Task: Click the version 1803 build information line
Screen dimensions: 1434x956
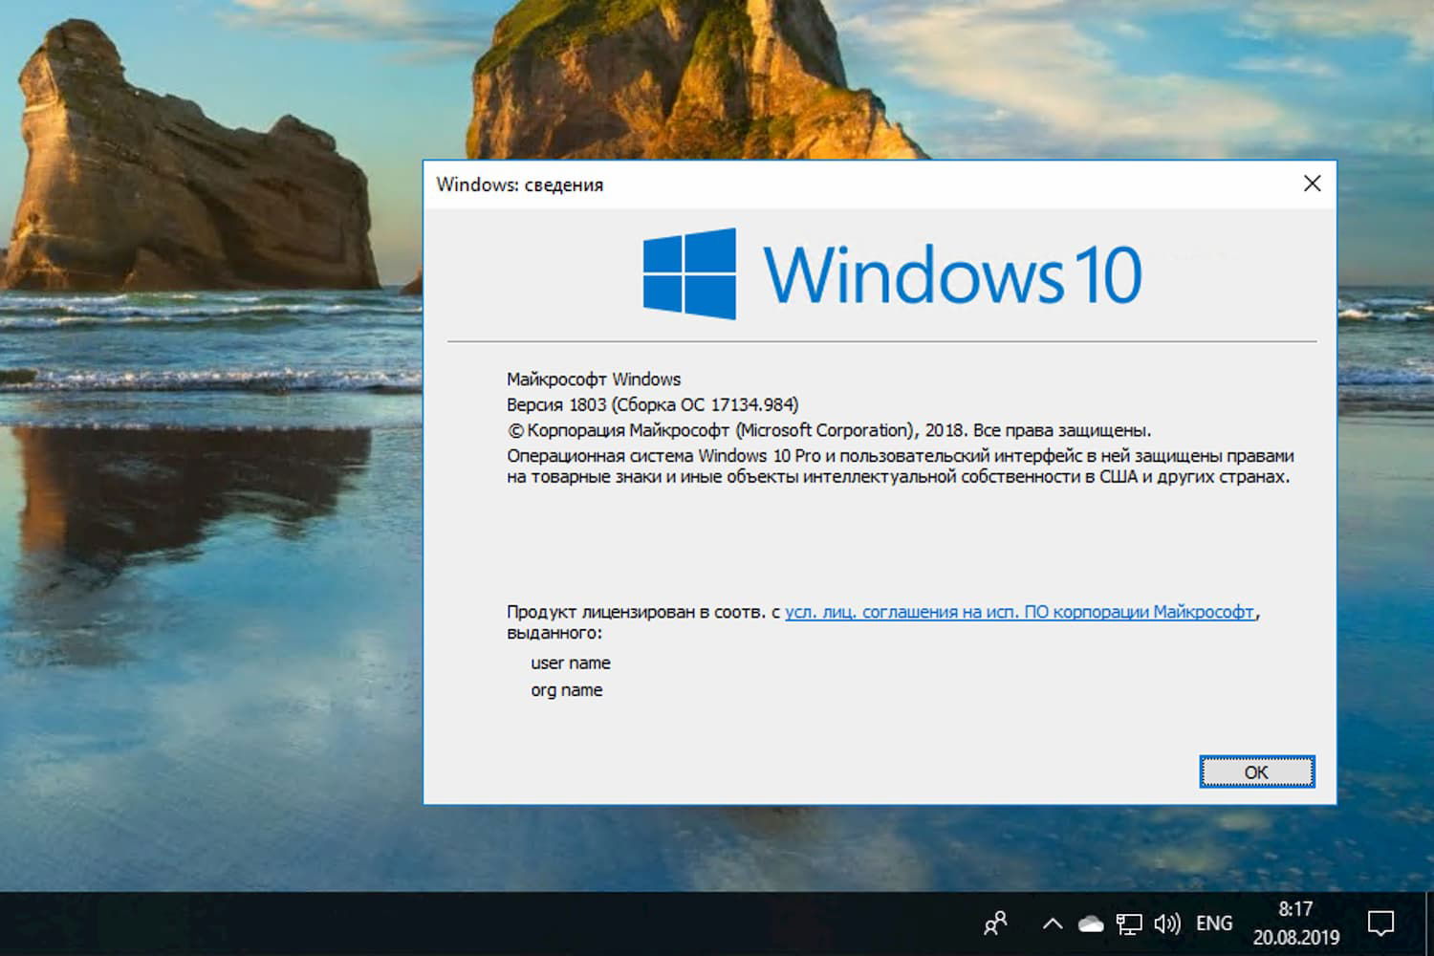Action: coord(655,404)
